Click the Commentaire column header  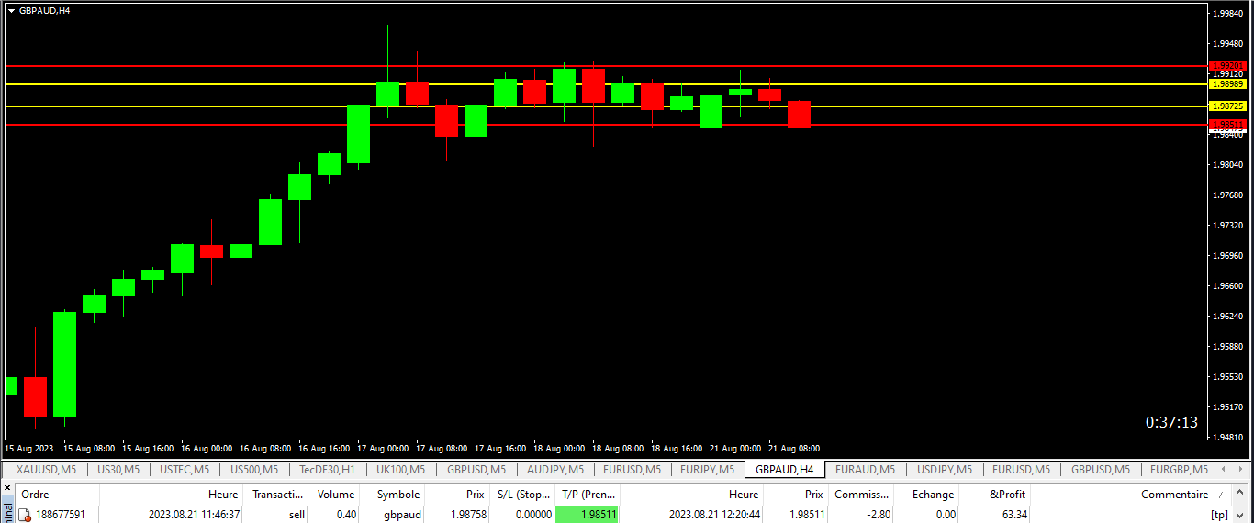tap(1174, 495)
